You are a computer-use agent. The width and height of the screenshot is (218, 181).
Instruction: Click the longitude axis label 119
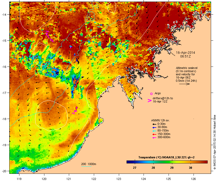pos(19,179)
